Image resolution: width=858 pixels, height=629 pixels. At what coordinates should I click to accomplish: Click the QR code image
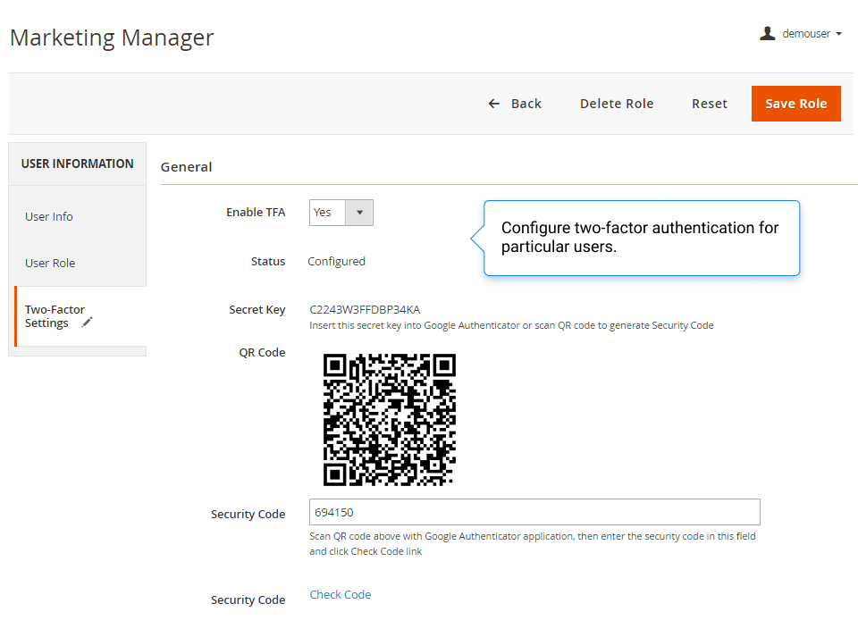tap(389, 420)
